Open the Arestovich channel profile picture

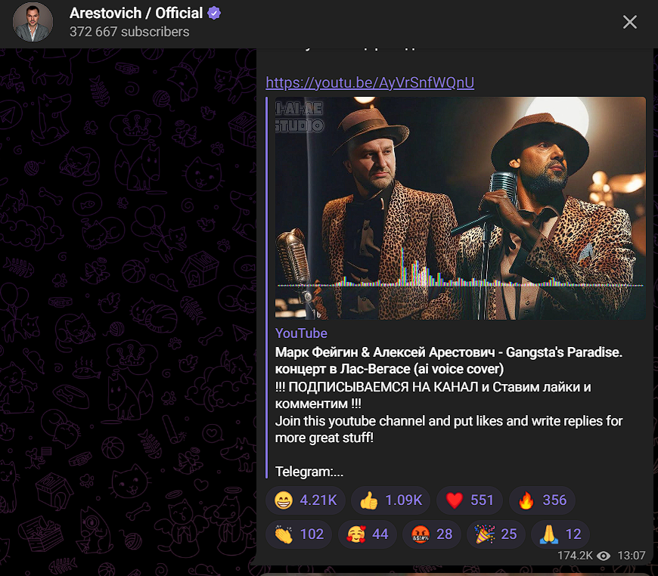pos(33,22)
